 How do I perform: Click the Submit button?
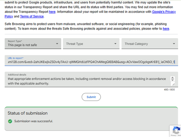[x=91, y=97]
